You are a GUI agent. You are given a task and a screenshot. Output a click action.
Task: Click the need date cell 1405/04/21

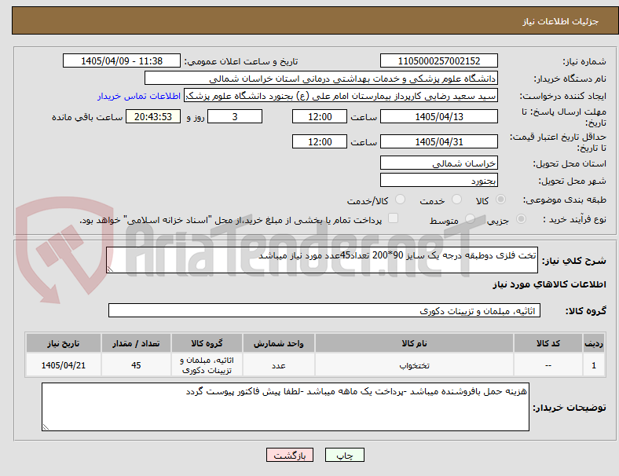64,365
